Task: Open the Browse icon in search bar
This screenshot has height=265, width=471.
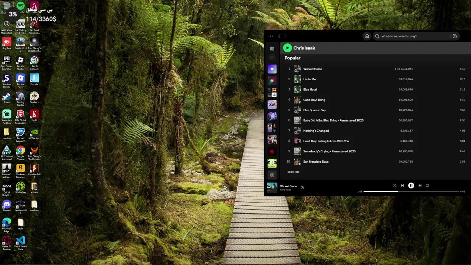Action: (455, 36)
